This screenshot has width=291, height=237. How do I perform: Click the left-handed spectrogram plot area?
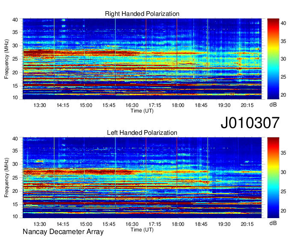142,178
